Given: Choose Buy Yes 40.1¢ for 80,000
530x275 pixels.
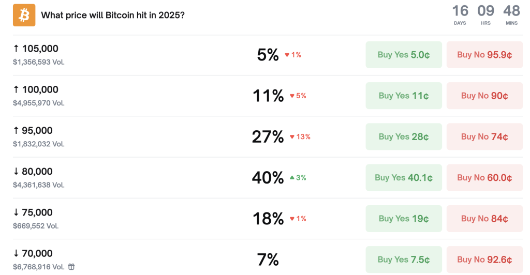Looking at the screenshot, I should 404,178.
